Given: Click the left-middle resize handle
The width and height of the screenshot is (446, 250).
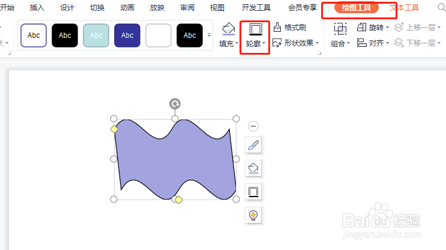Looking at the screenshot, I should pos(114,159).
